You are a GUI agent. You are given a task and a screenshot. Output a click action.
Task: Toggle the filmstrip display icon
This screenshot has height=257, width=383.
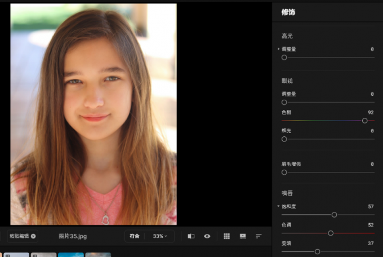[x=243, y=236]
